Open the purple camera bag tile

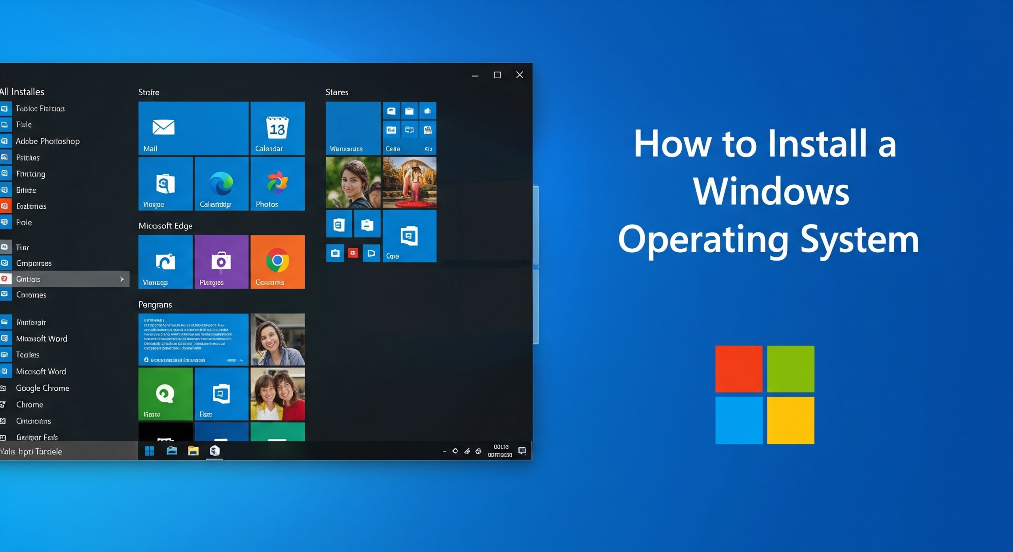click(221, 262)
